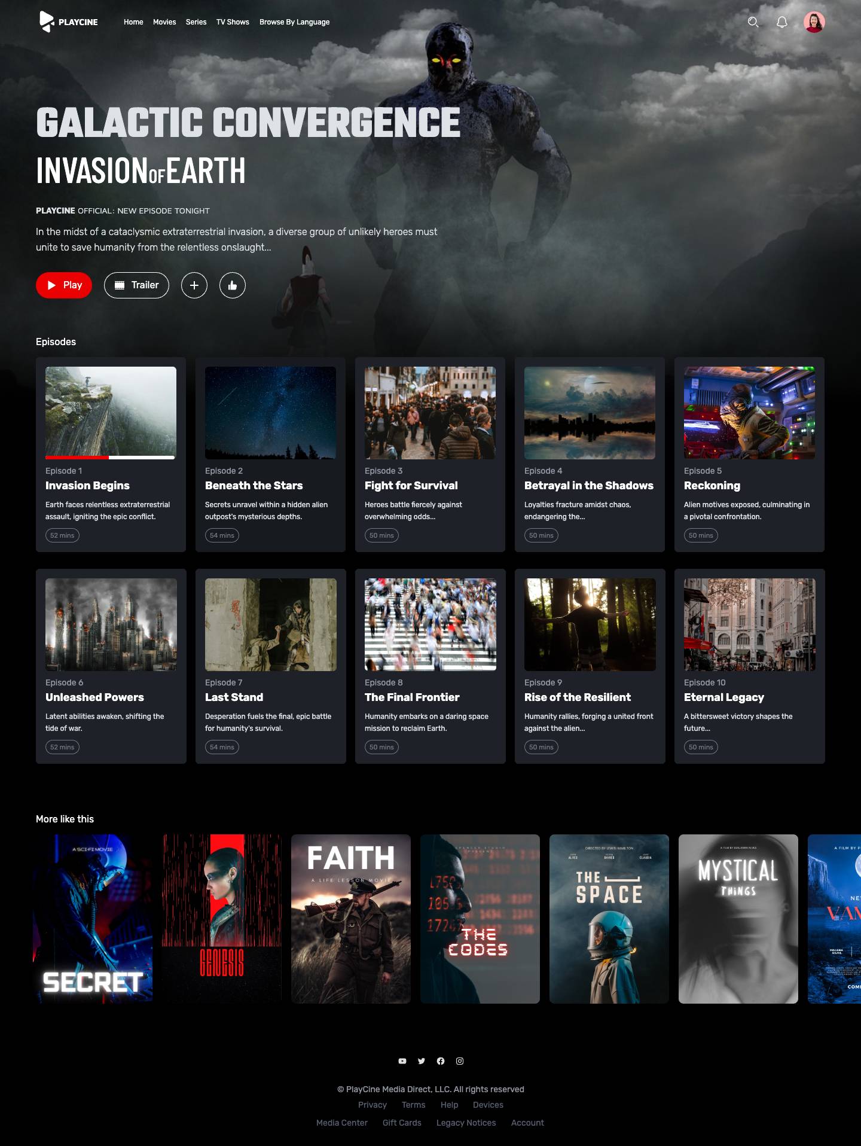
Task: Like the show with thumbs-up icon
Action: (x=233, y=285)
